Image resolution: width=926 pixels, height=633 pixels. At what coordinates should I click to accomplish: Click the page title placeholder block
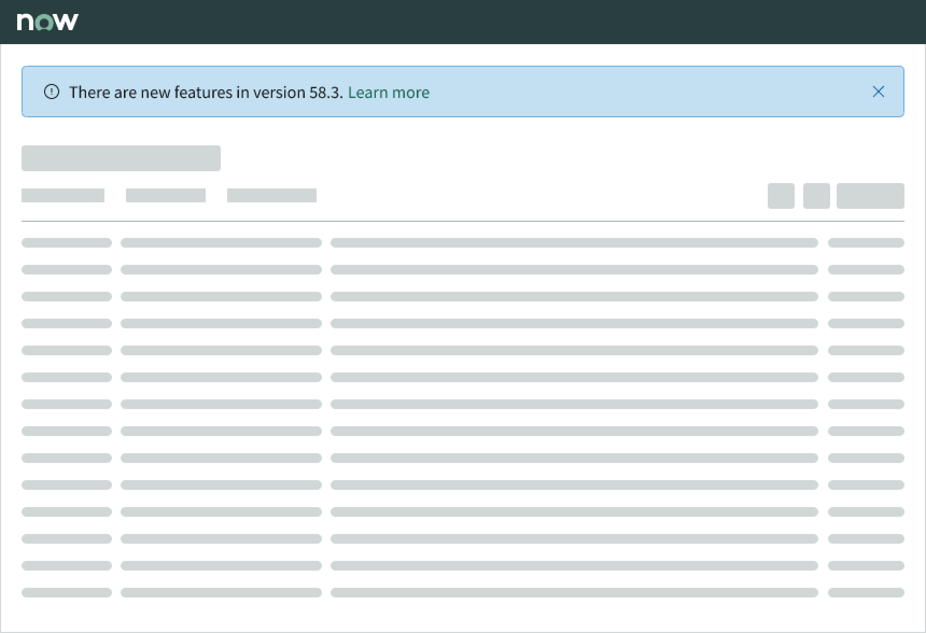tap(121, 158)
